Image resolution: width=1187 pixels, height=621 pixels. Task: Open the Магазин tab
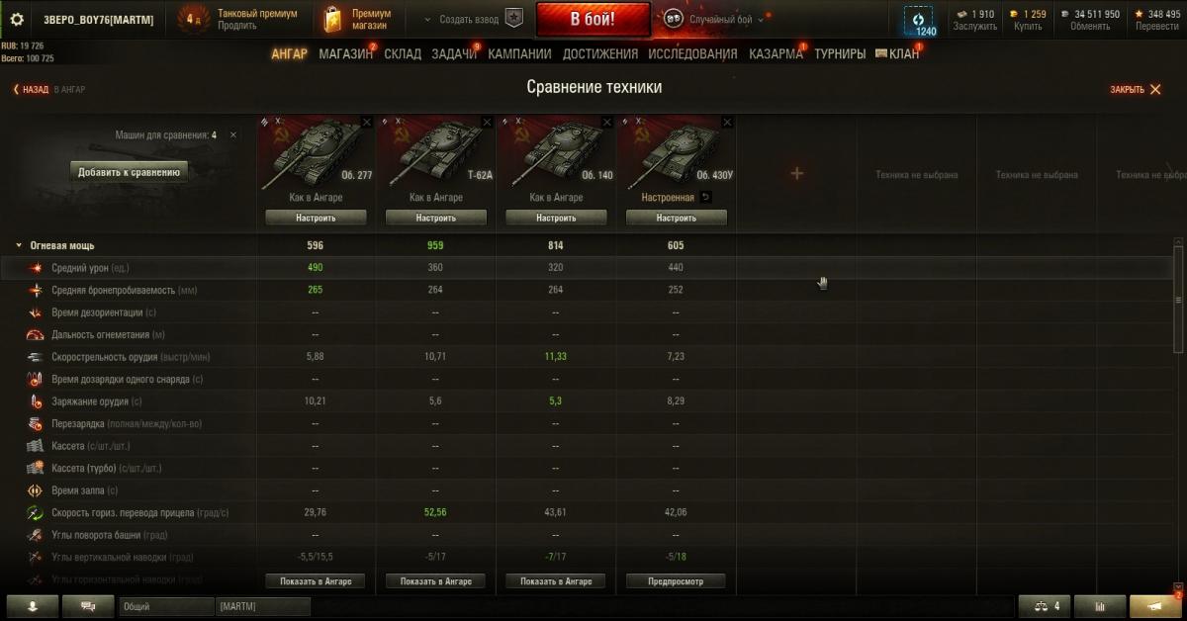(345, 54)
